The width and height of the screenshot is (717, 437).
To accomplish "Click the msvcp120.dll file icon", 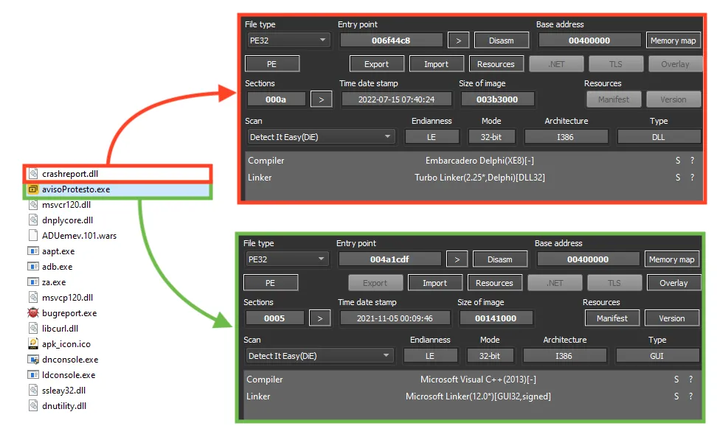I will [33, 298].
